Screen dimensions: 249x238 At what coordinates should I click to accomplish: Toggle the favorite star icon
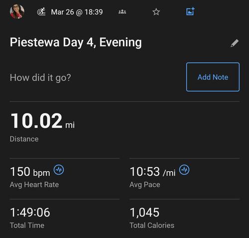point(156,12)
